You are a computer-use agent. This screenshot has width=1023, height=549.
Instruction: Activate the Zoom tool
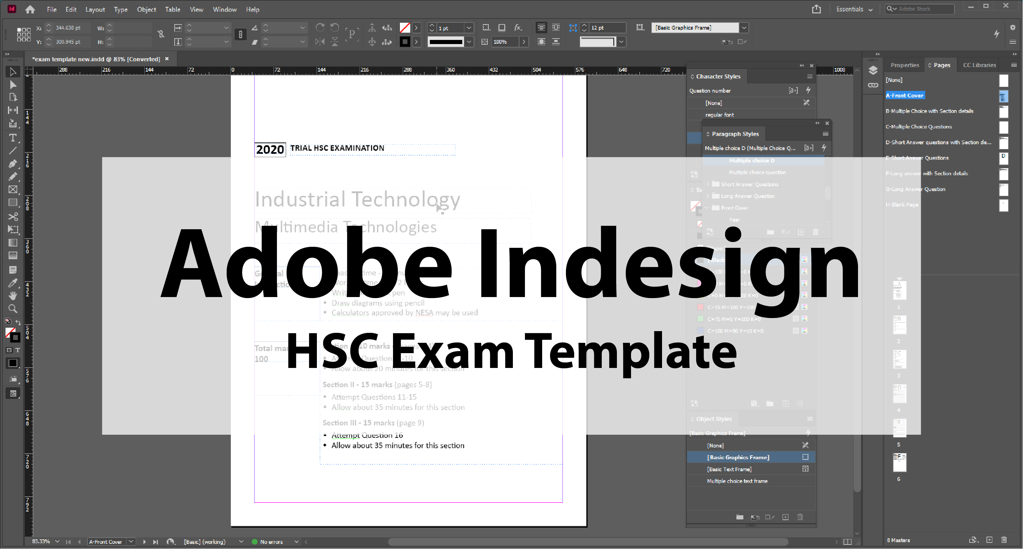pos(13,308)
